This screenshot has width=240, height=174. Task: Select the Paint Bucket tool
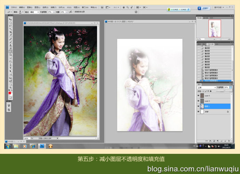10,55
